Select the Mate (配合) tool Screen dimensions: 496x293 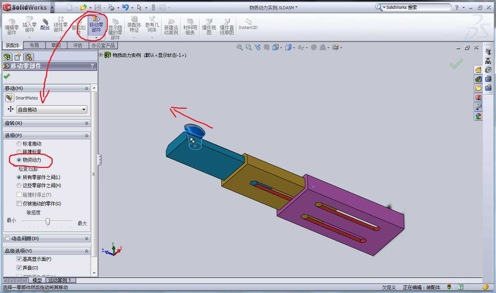(45, 25)
